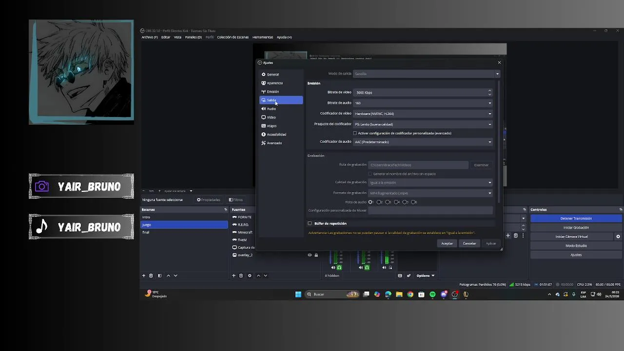Open Vista menu in OBS

177,37
